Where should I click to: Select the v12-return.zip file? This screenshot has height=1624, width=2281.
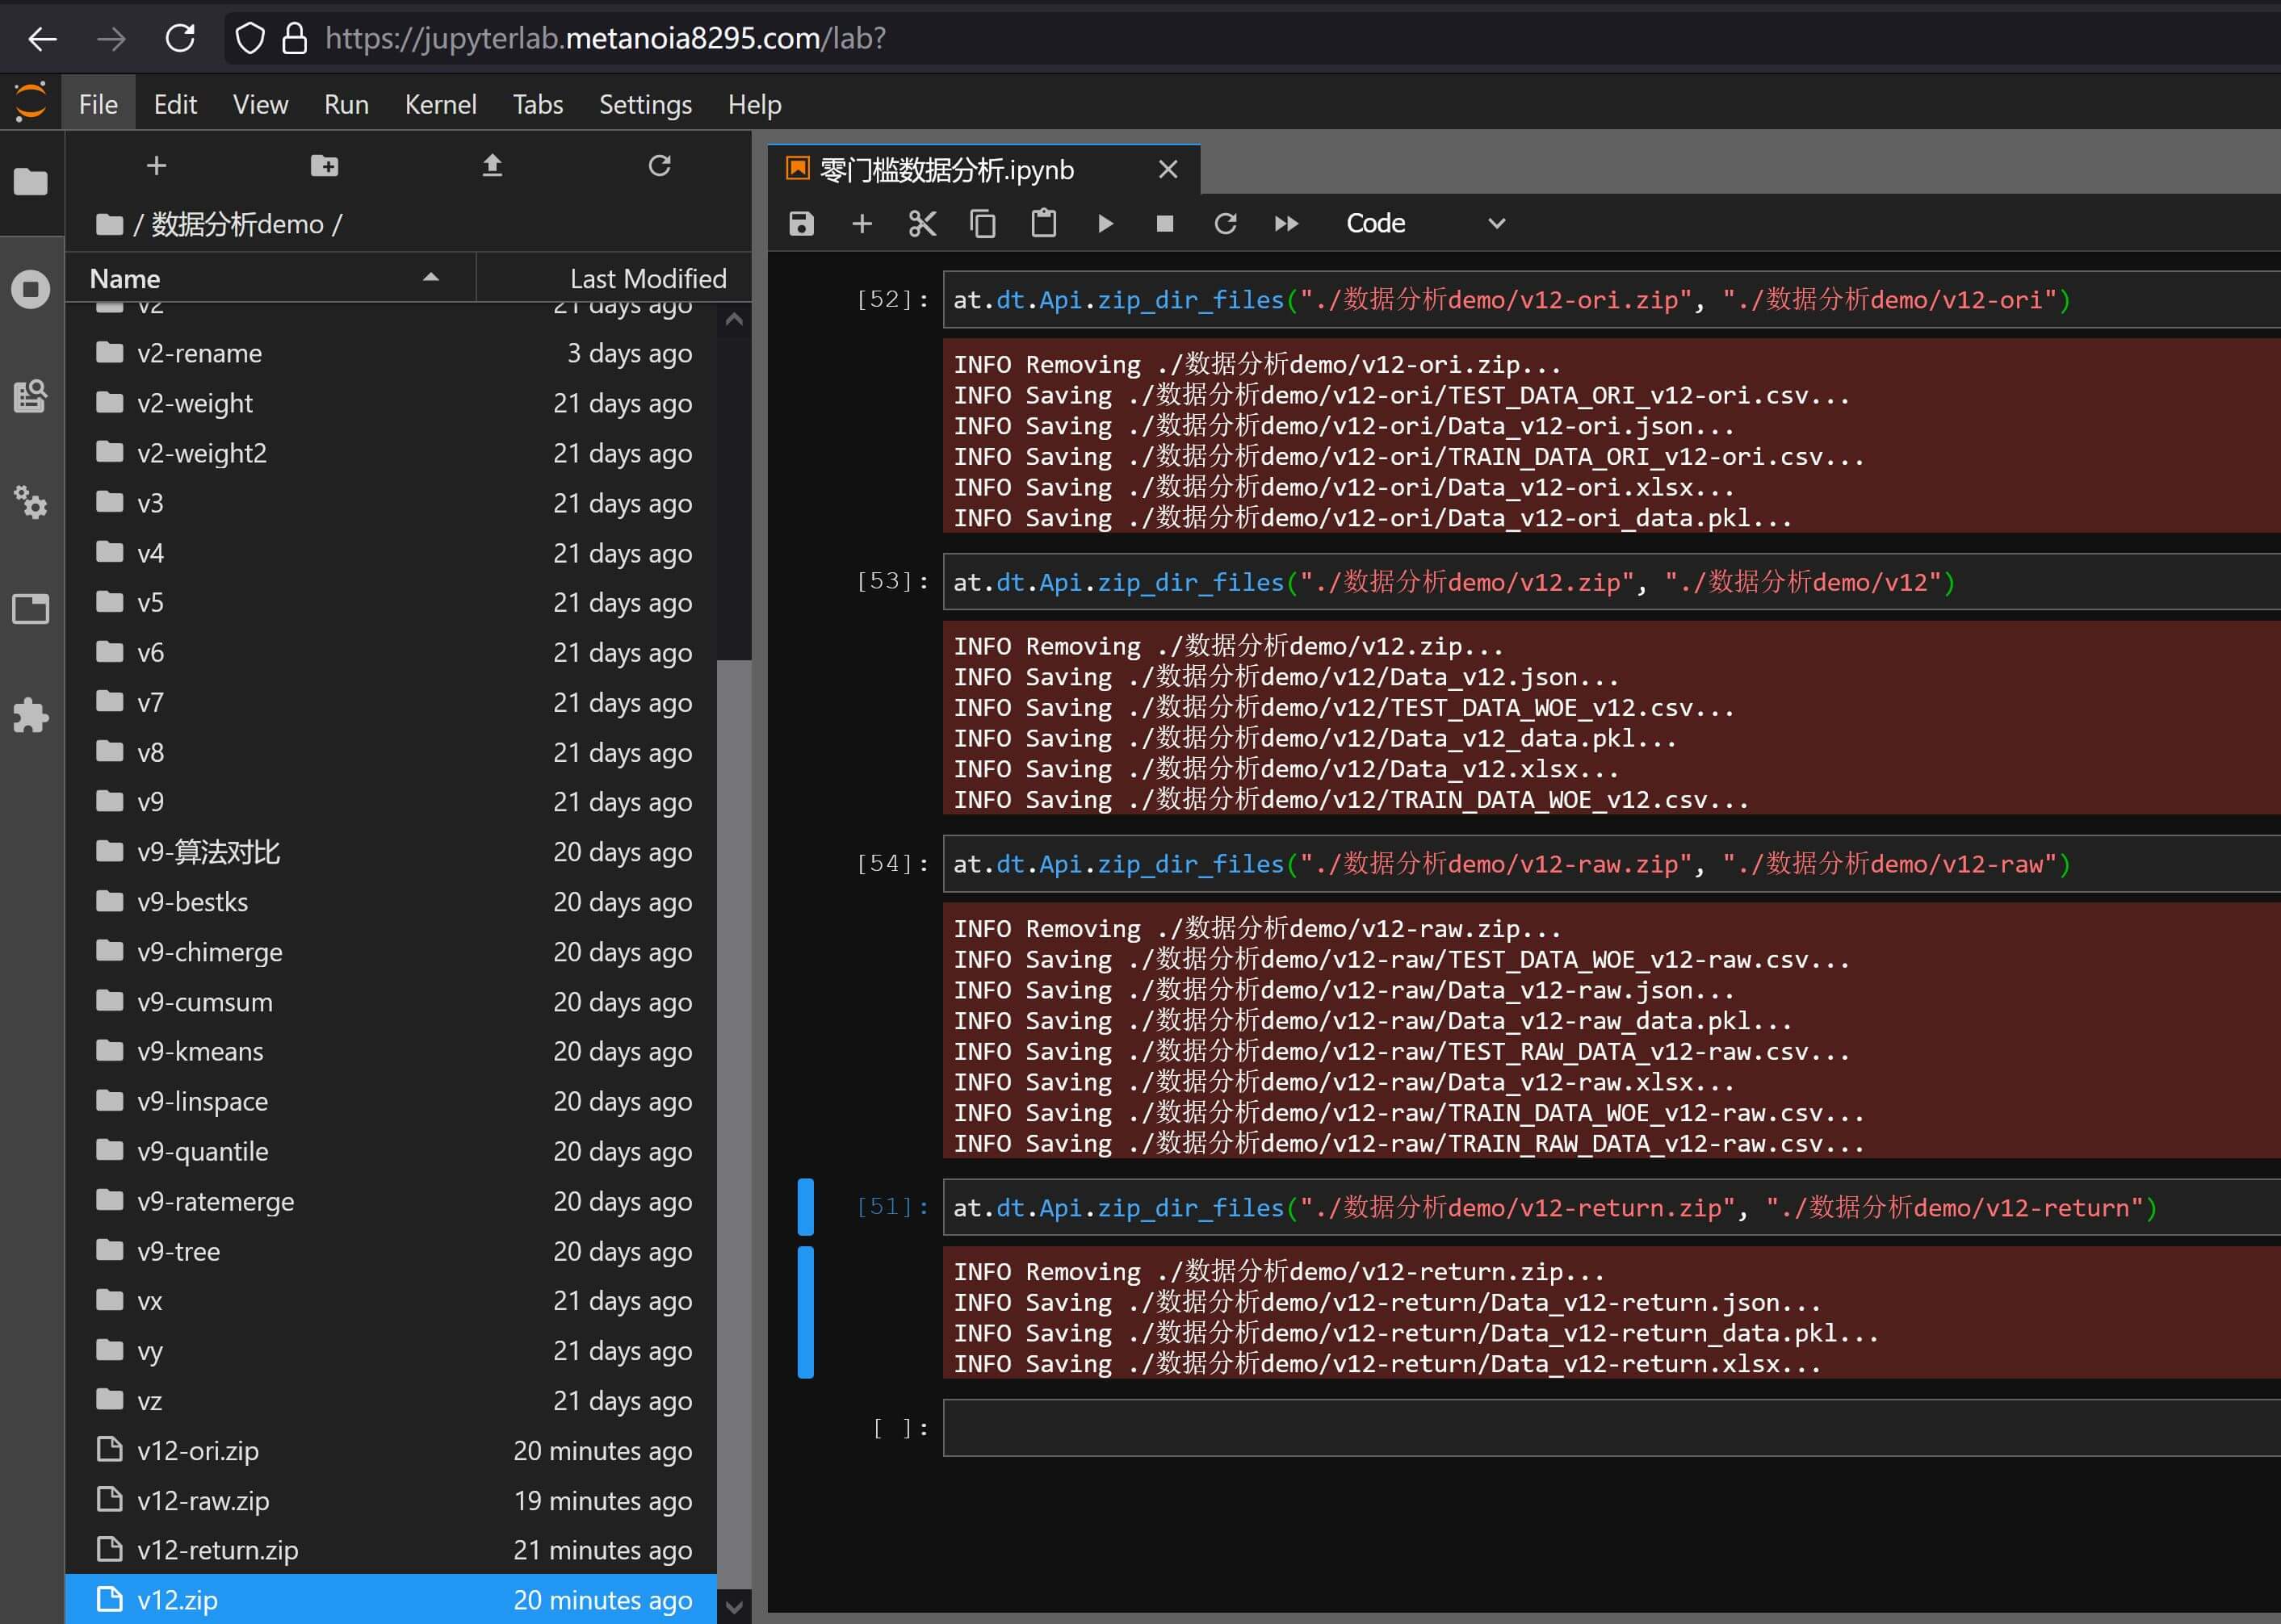point(218,1550)
